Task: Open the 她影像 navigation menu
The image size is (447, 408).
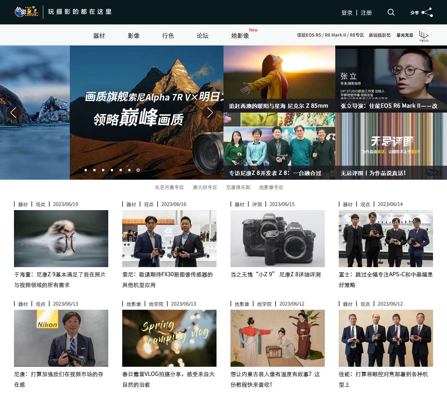Action: click(240, 35)
